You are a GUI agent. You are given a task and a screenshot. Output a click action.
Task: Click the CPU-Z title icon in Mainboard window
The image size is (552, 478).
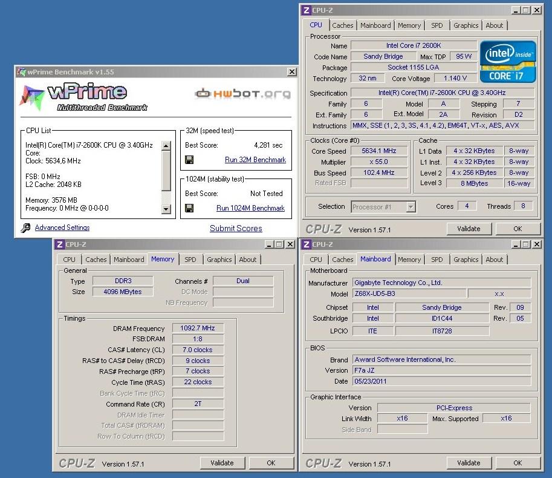point(307,244)
